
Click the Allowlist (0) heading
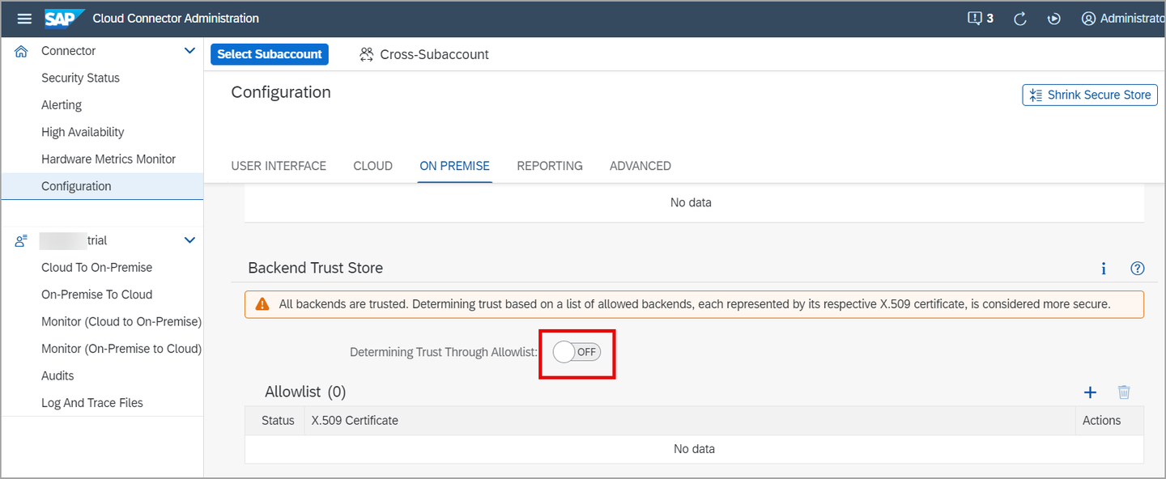[305, 392]
